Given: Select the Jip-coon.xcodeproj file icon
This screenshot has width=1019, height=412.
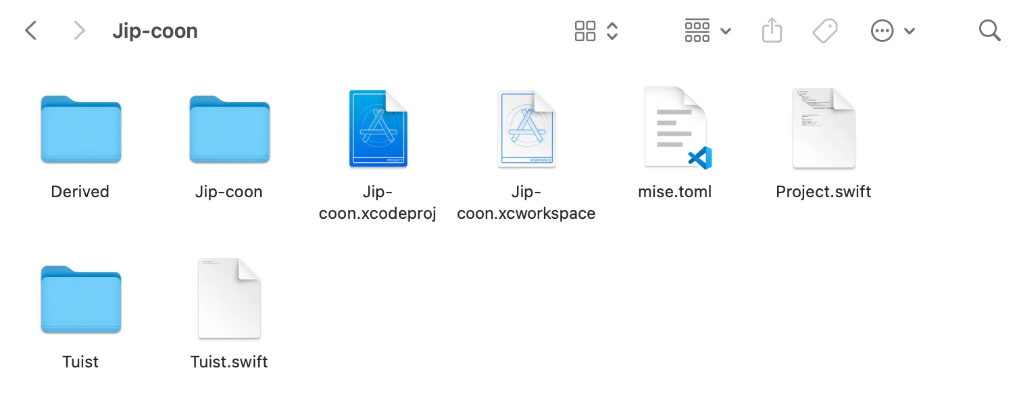Looking at the screenshot, I should pos(378,128).
